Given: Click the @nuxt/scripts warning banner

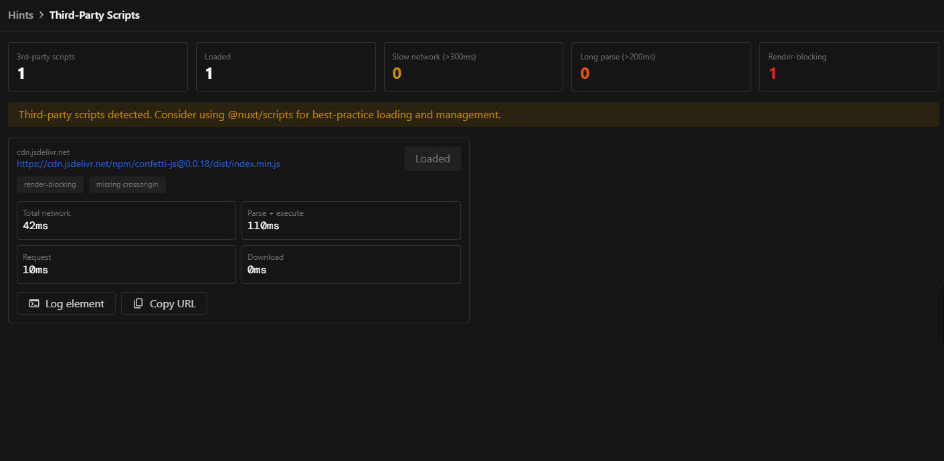Looking at the screenshot, I should point(473,115).
